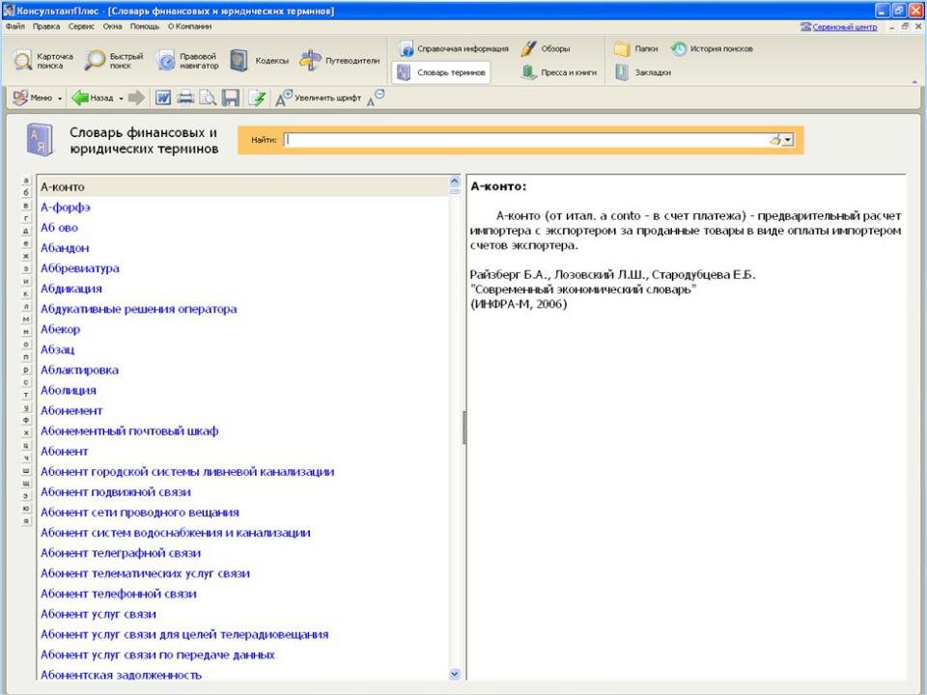The width and height of the screenshot is (927, 695).
Task: Click the green-check document icon
Action: tap(257, 97)
